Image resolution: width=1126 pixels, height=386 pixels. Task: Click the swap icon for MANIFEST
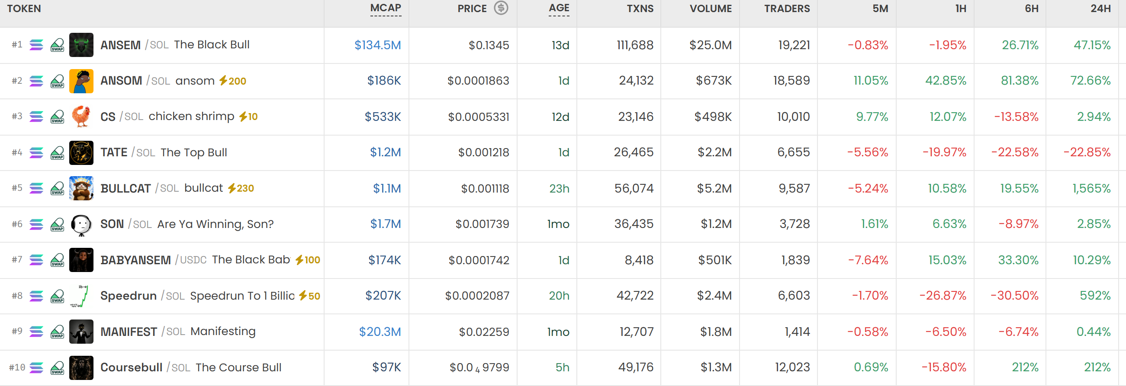click(57, 332)
